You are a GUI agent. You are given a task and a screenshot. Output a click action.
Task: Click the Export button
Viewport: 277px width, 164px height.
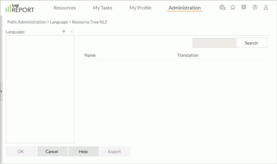point(115,152)
